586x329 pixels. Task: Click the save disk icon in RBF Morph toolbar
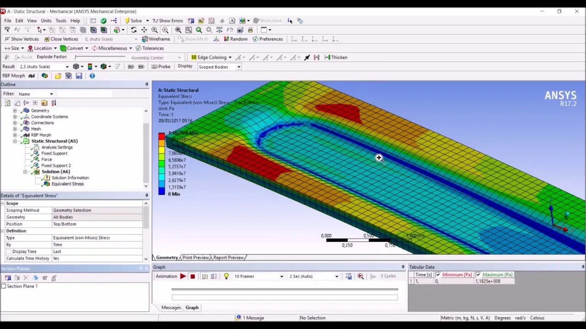[x=79, y=76]
